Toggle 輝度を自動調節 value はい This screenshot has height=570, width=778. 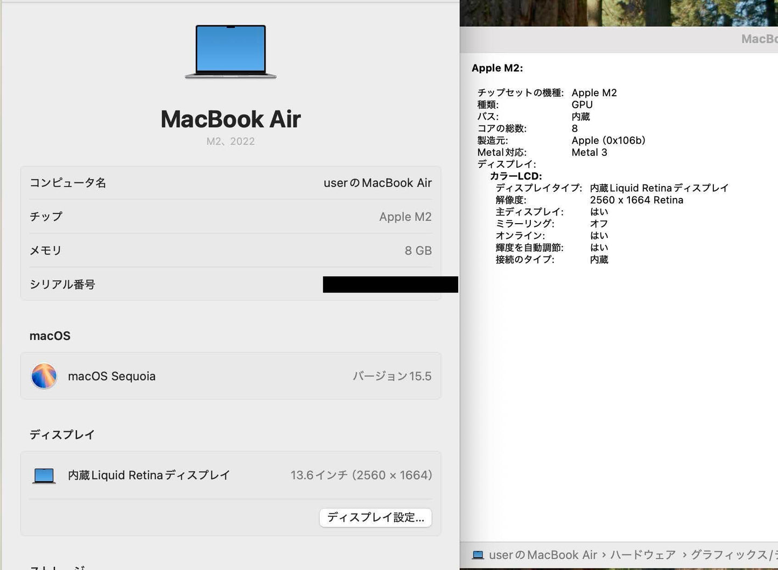pos(600,247)
